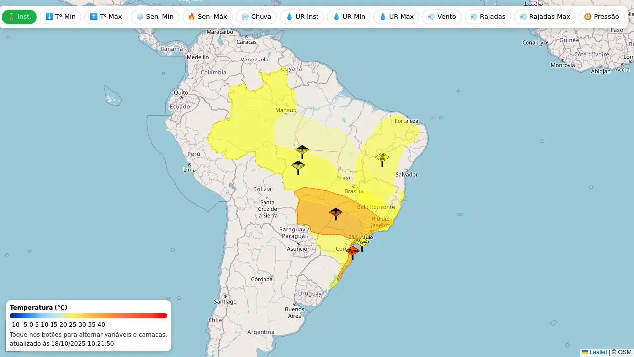634x357 pixels.
Task: Click the Sen. Min wind chill option
Action: point(155,17)
